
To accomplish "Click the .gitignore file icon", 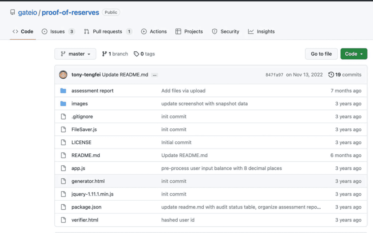I will point(63,116).
